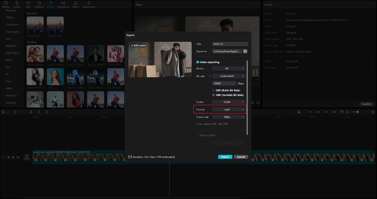This screenshot has height=199, width=377.
Task: Click the Export to path field
Action: pyautogui.click(x=227, y=51)
